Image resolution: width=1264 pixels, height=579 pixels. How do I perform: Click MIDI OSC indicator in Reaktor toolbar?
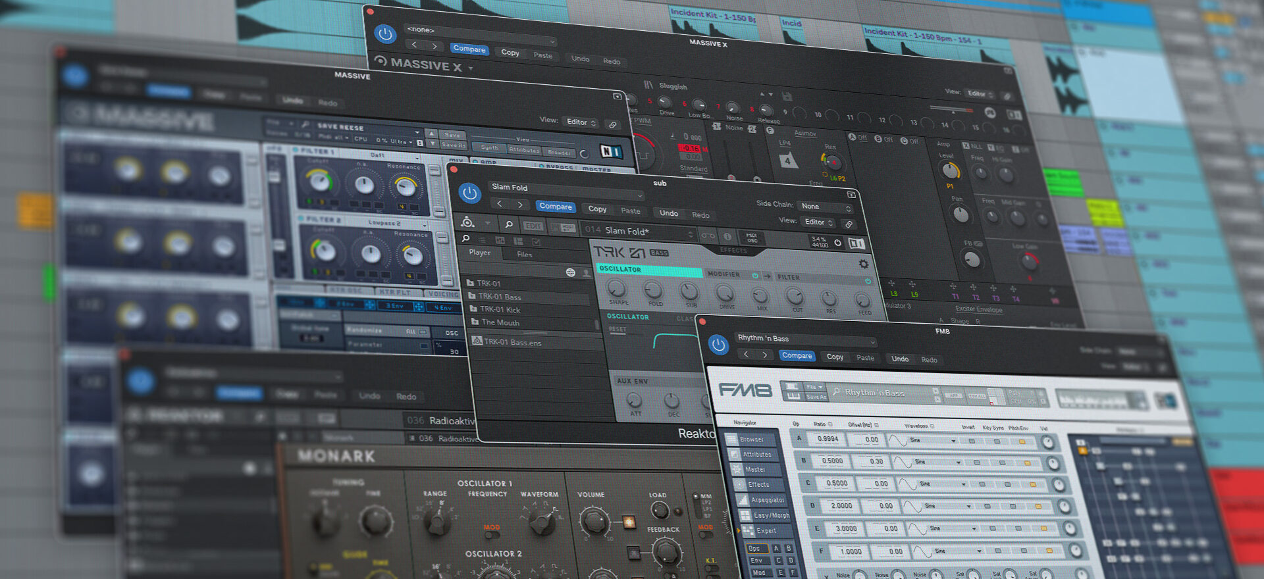point(751,238)
